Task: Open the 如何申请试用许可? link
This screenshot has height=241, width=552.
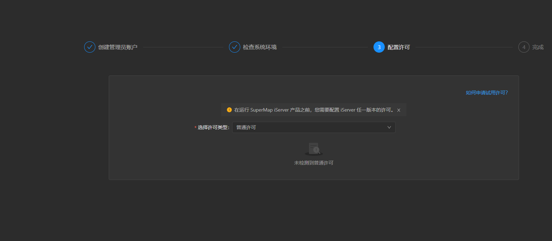Action: [x=487, y=93]
